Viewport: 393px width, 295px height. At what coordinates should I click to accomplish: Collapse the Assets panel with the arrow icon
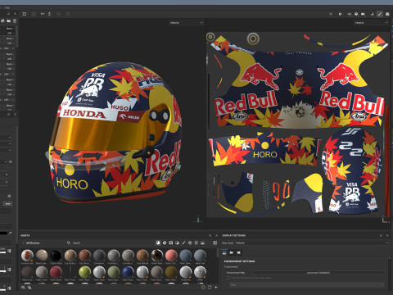pyautogui.click(x=210, y=235)
